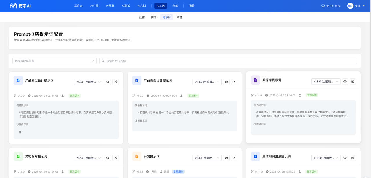
Task: Click the blue document icon of 产品原型设计提示词
Action: pyautogui.click(x=18, y=80)
